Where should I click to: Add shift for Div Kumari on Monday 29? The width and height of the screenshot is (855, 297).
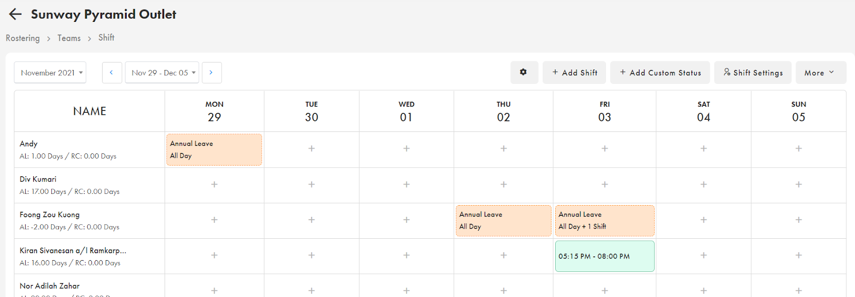pos(214,184)
